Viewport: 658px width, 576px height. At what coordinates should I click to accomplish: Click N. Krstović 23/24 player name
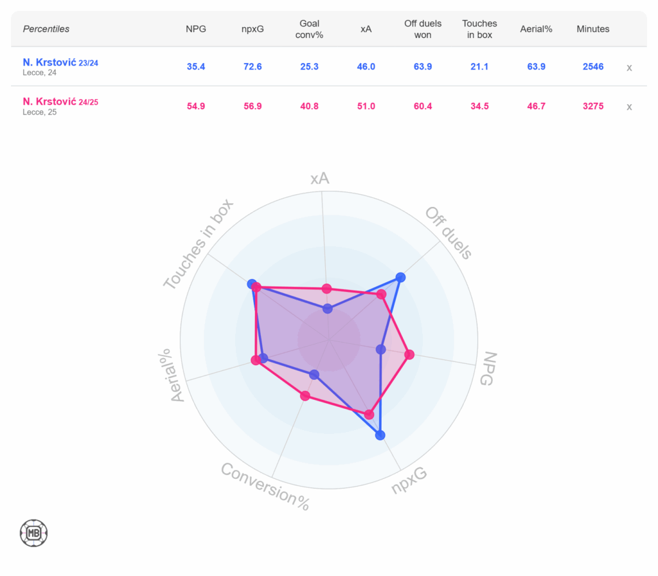[60, 62]
